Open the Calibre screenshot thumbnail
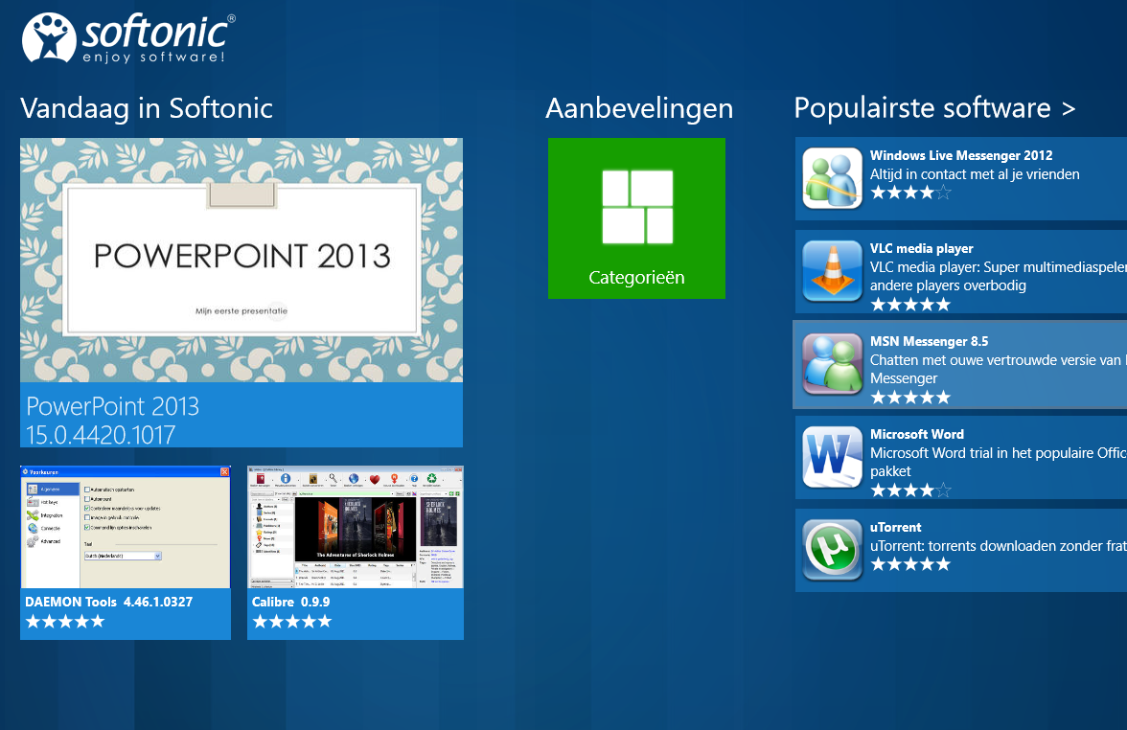 pyautogui.click(x=355, y=527)
